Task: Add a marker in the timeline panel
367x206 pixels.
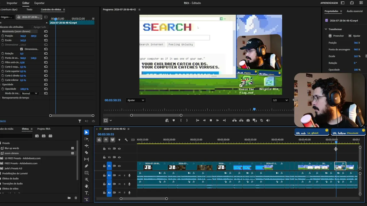Action: pos(119,140)
